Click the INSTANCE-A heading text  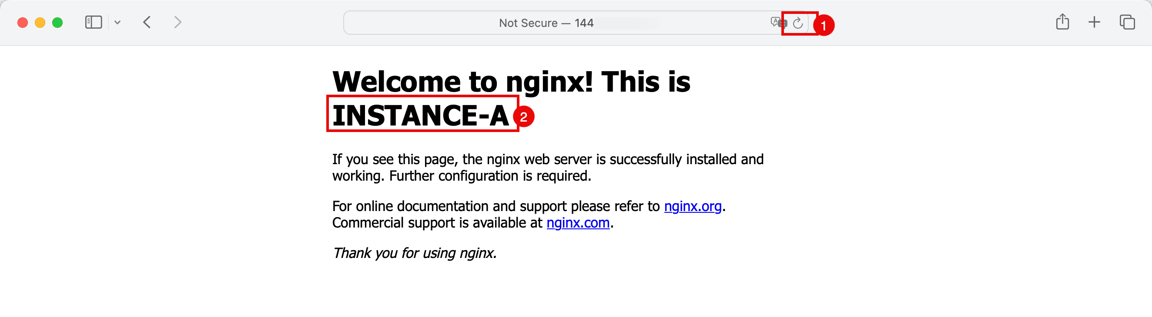420,115
